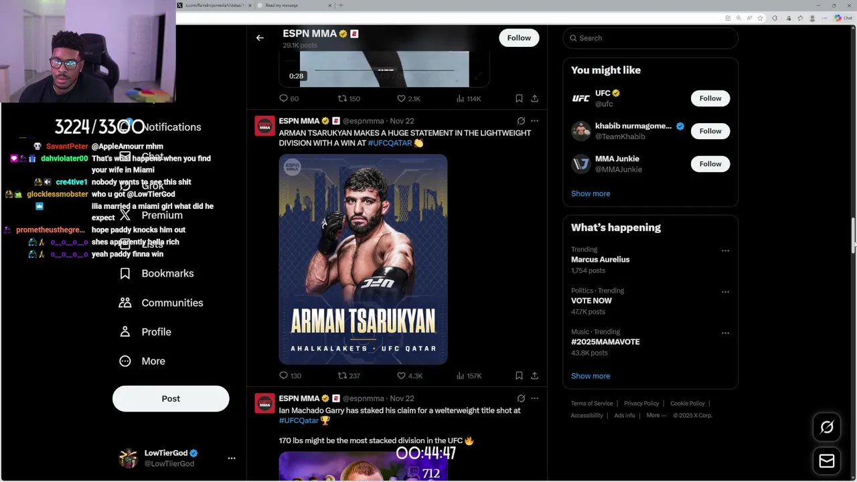Open the Marcus Aurelius trending topic
The image size is (857, 482).
(x=600, y=260)
